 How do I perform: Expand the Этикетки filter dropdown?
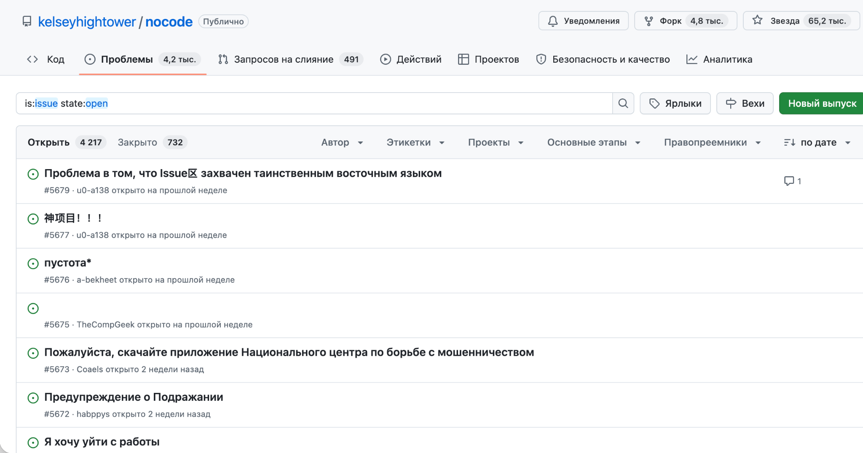[x=415, y=142]
